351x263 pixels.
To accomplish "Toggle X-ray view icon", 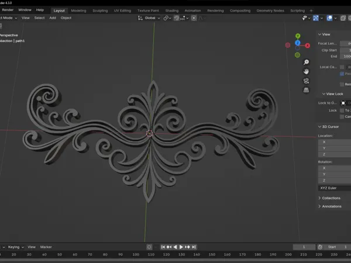I will [x=343, y=18].
